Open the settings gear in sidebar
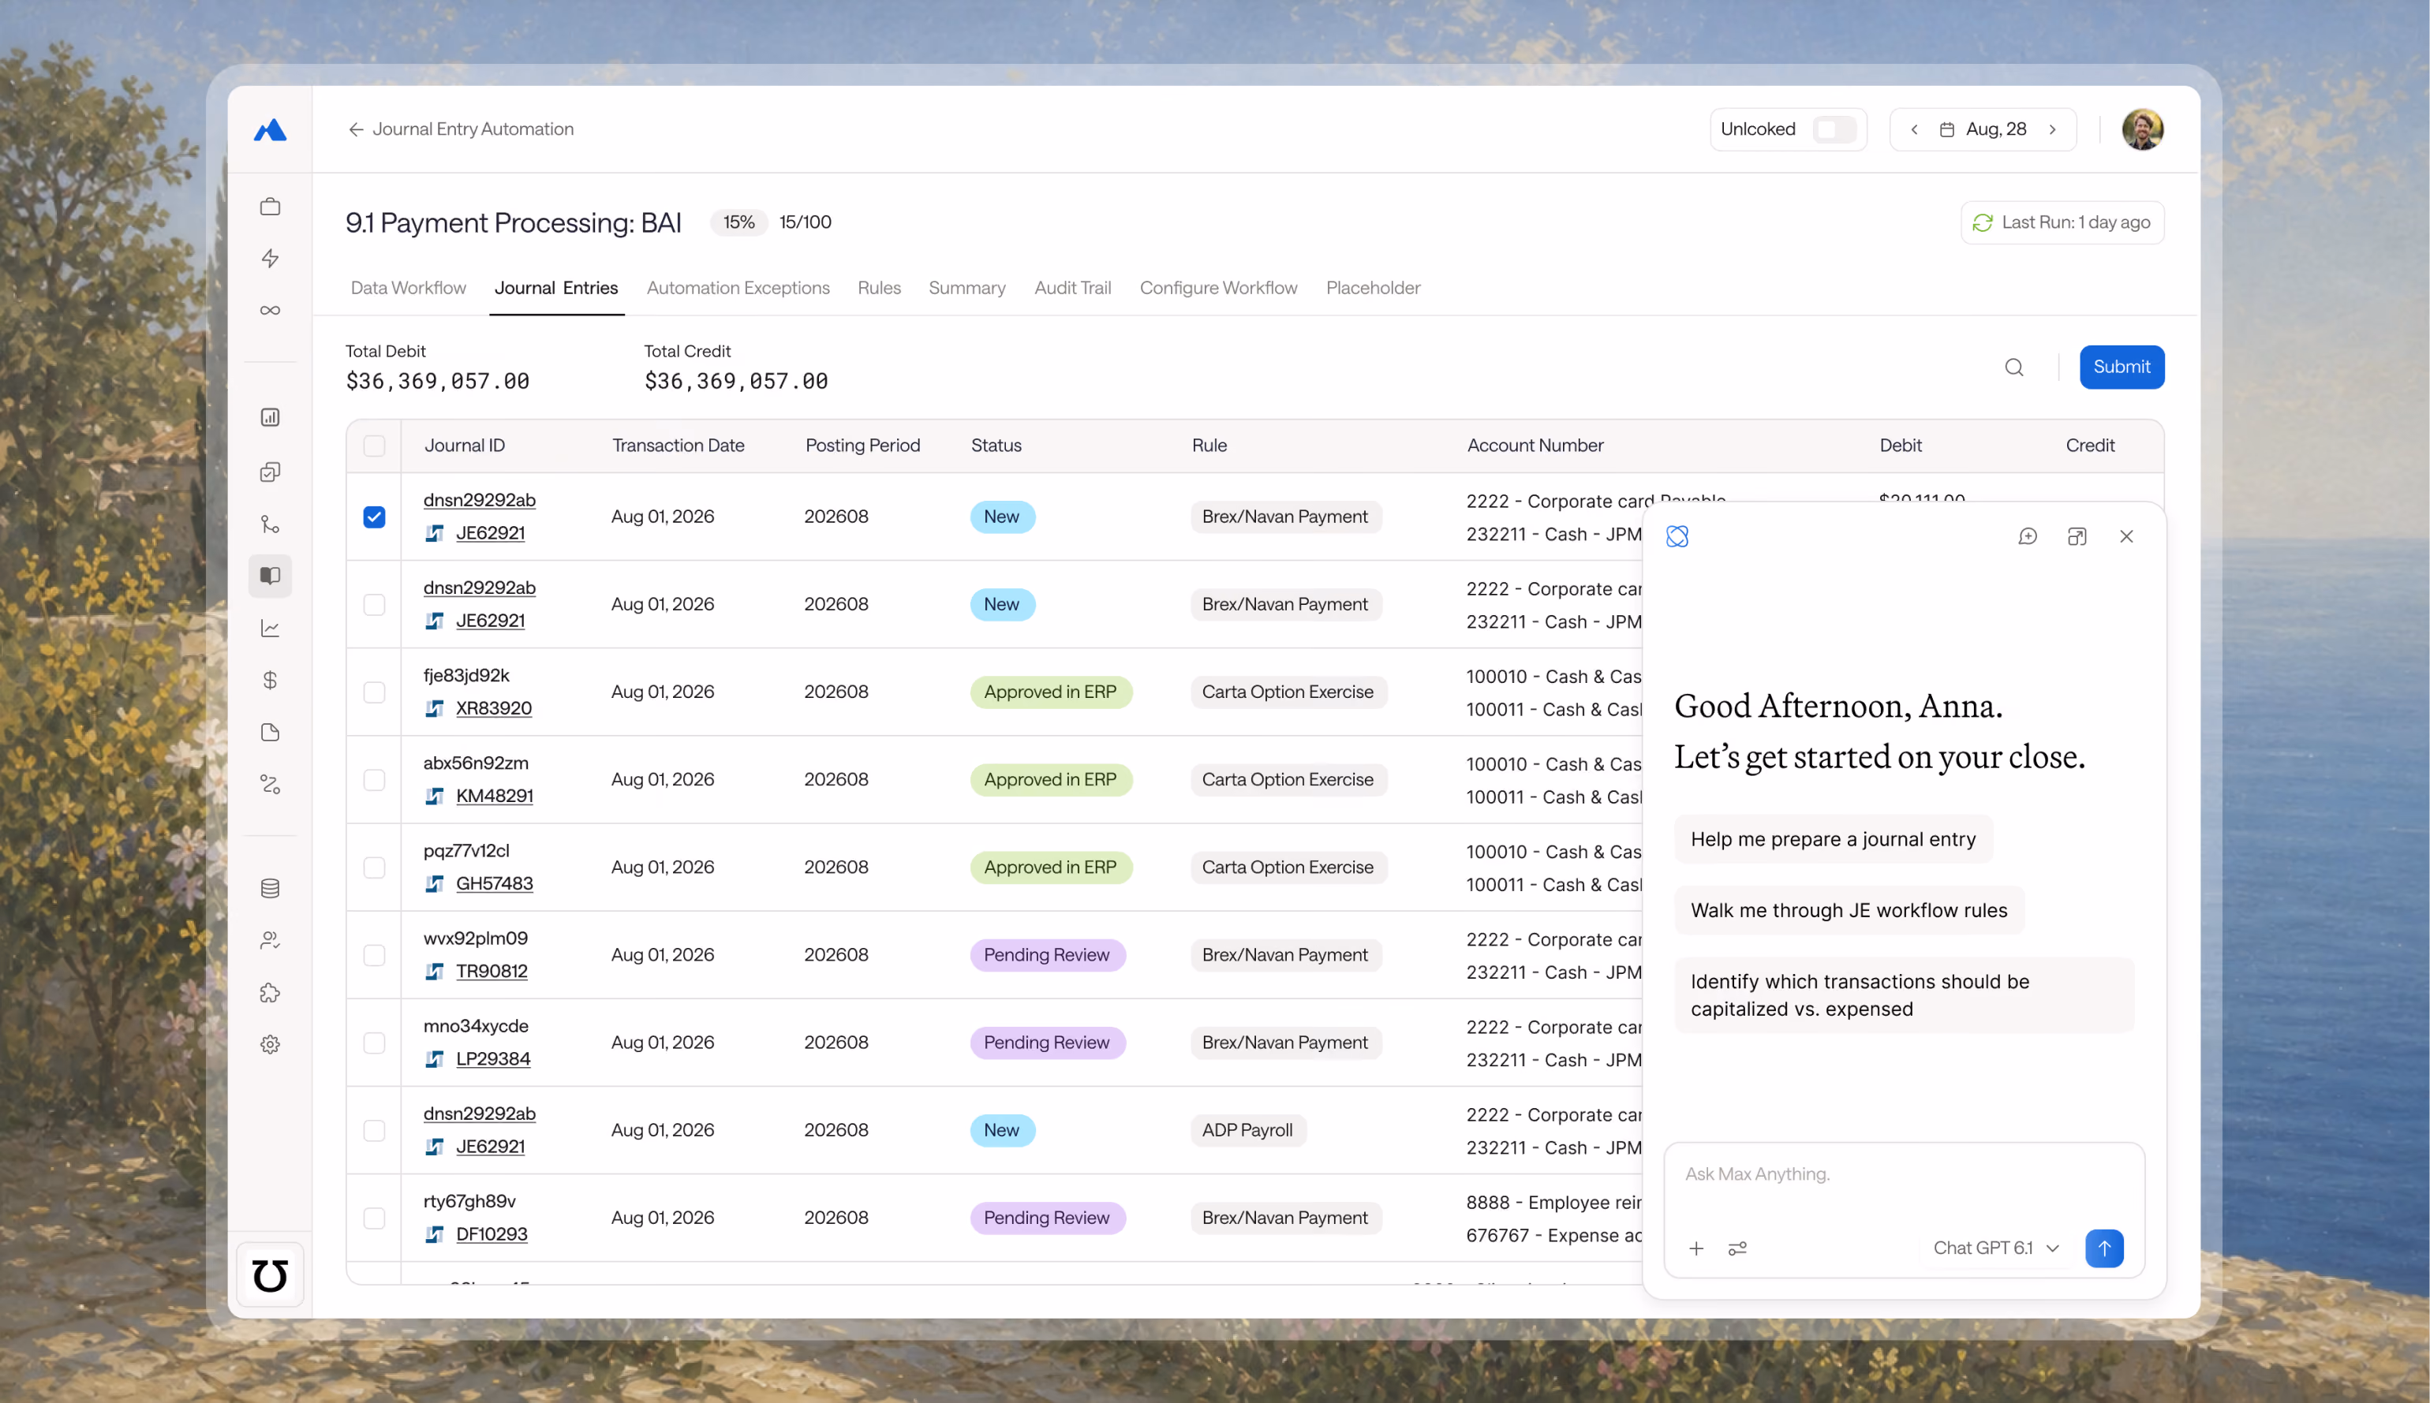The height and width of the screenshot is (1403, 2430). coord(270,1044)
